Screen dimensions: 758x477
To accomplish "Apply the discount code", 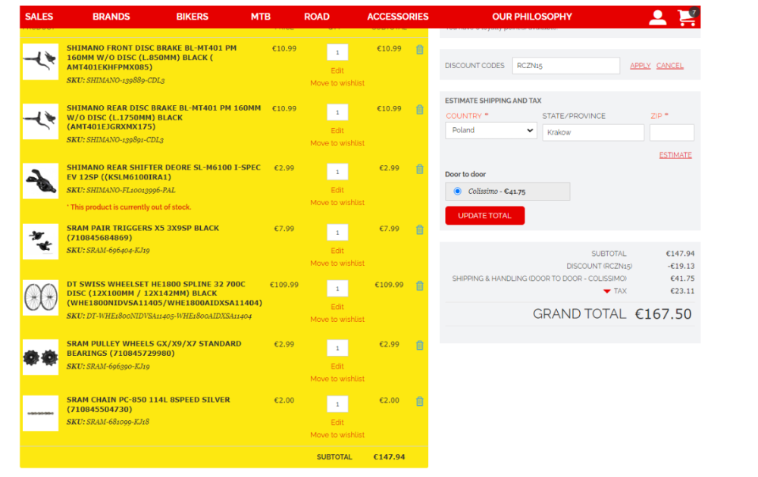I will [x=641, y=66].
